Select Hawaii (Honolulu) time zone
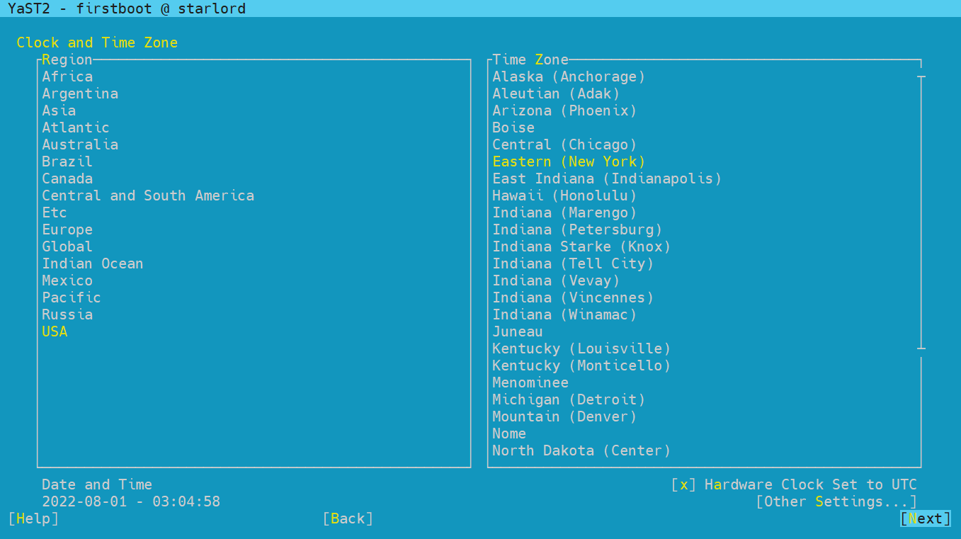 coord(565,195)
